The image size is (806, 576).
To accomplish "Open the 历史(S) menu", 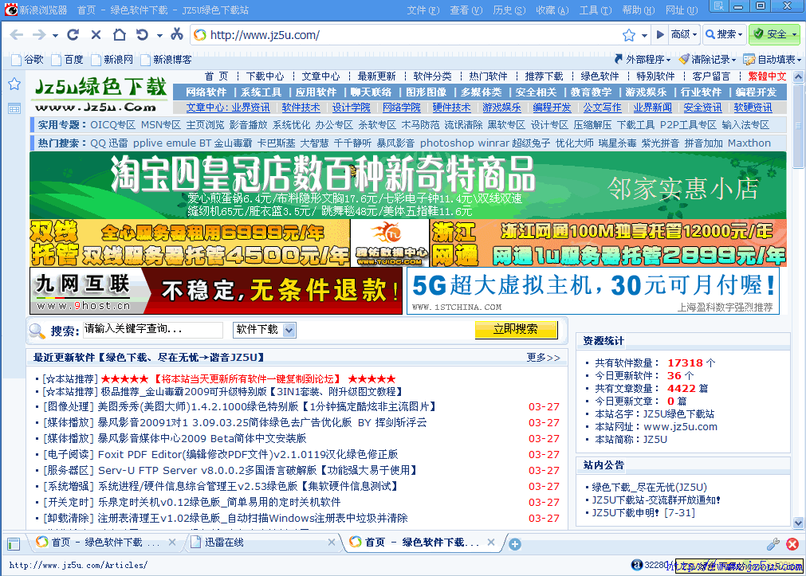I will tap(509, 10).
